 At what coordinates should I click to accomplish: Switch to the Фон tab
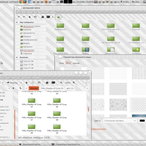[68, 63]
